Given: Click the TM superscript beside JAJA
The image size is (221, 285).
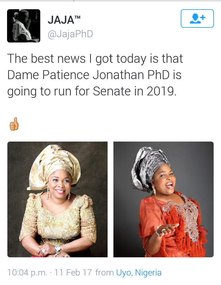Looking at the screenshot, I should click(x=77, y=18).
